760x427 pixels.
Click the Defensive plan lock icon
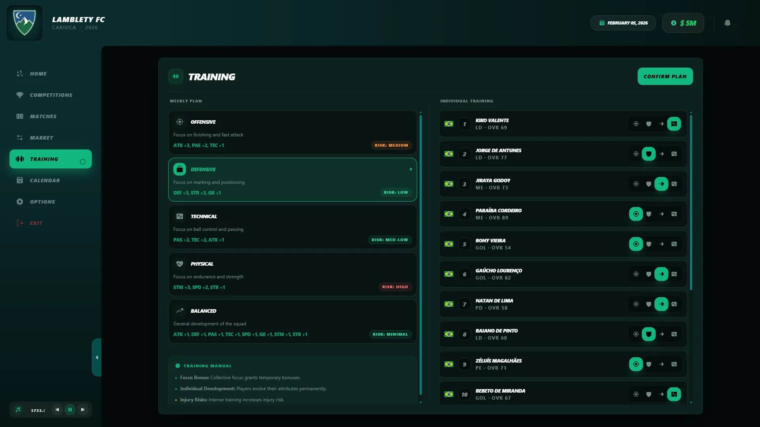point(180,169)
